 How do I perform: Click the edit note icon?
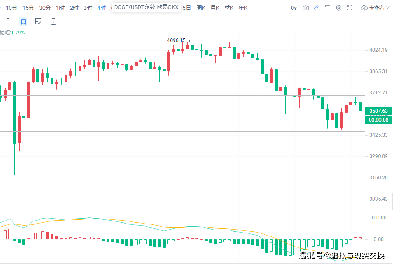pos(38,21)
